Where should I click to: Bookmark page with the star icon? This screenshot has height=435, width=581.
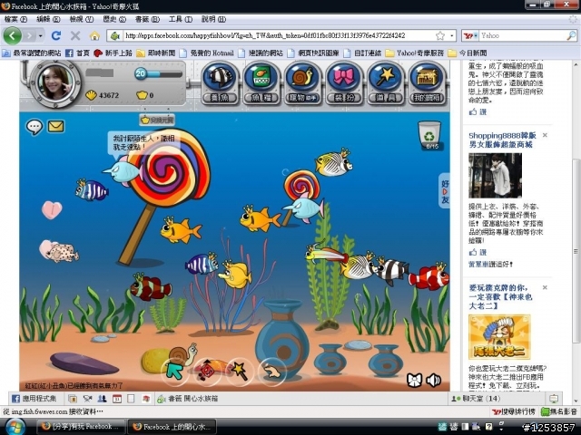[440, 35]
